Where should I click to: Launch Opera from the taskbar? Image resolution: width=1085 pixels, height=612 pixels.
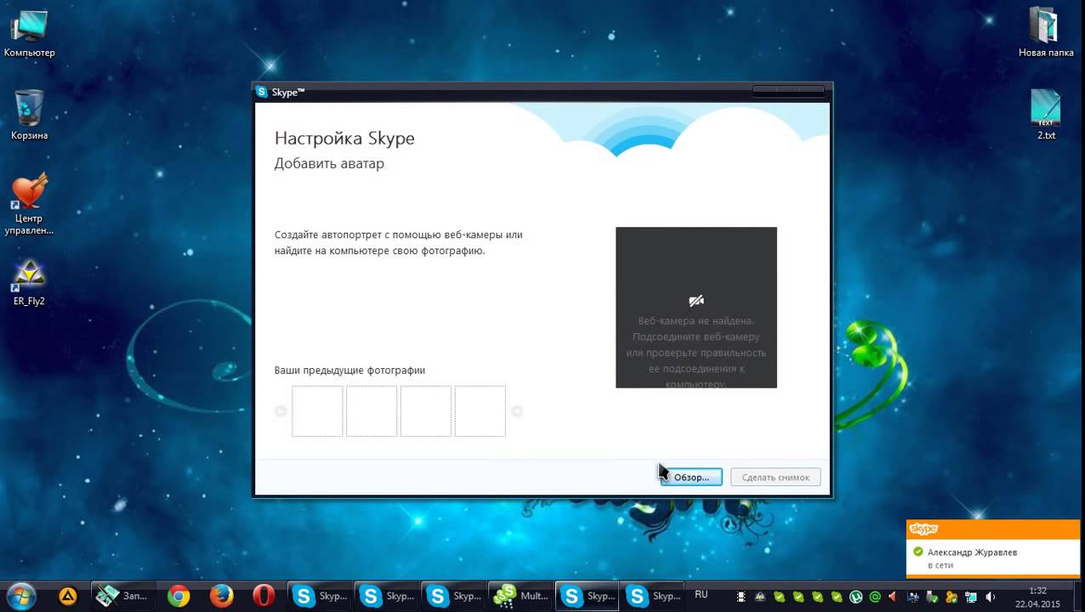point(264,596)
